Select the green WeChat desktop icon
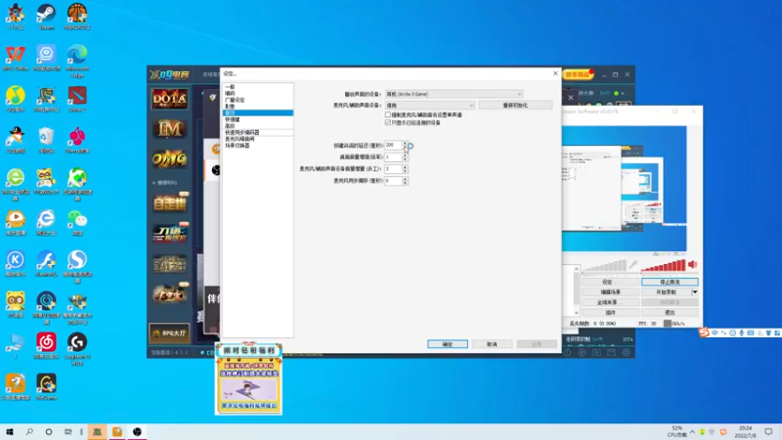Screen dimensions: 782x440 pos(77,222)
